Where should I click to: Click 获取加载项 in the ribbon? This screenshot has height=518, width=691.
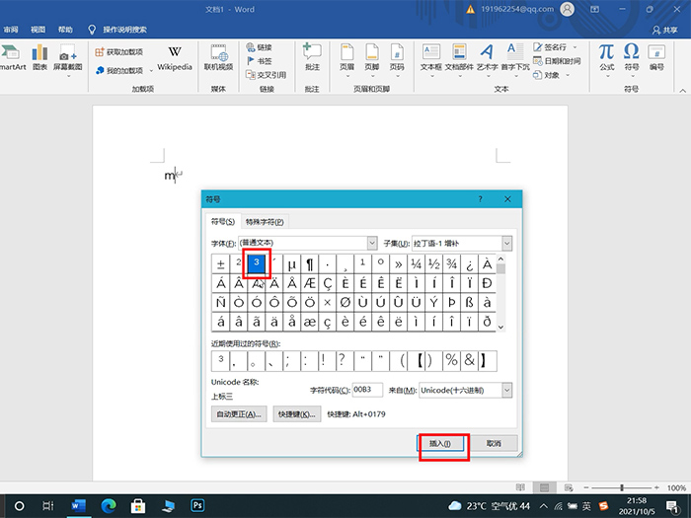coord(119,52)
